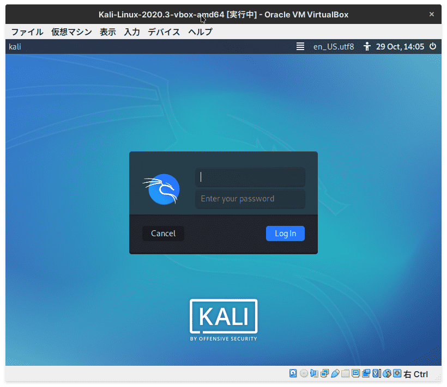Viewport: 447px width, 387px height.
Task: Open the 仮想マシン menu
Action: 71,32
